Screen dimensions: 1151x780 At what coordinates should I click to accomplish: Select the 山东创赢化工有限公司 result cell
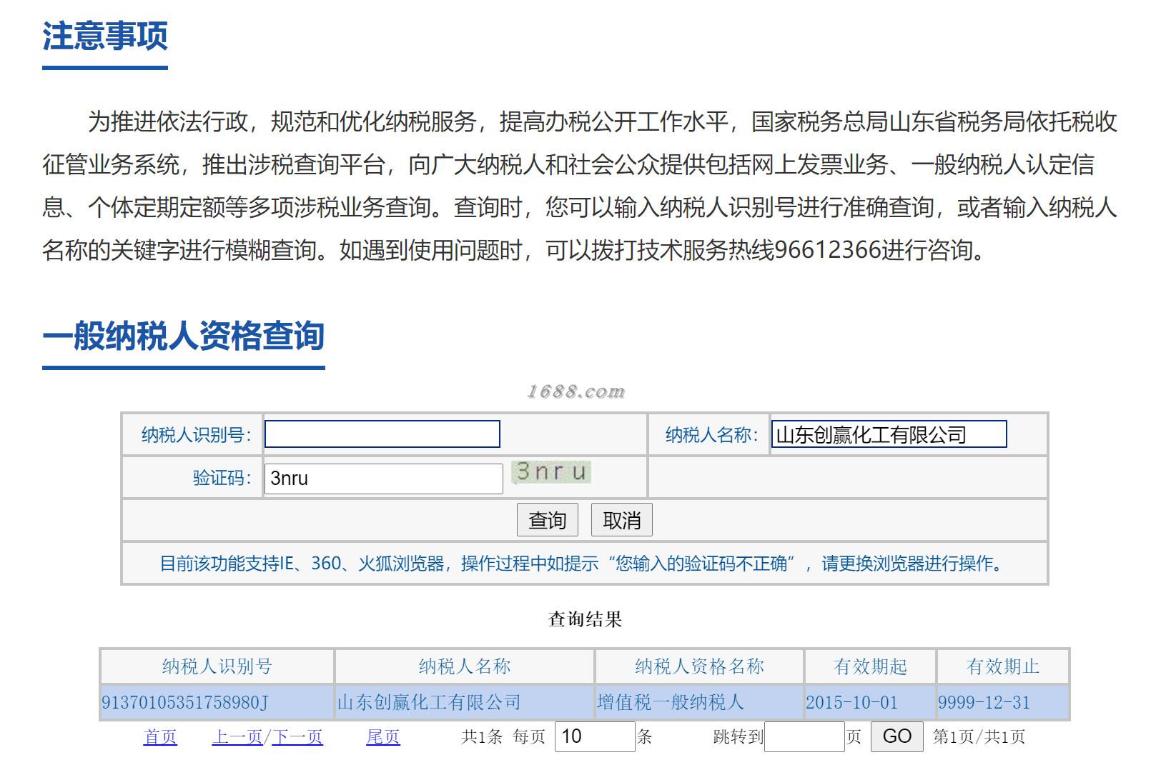(465, 702)
